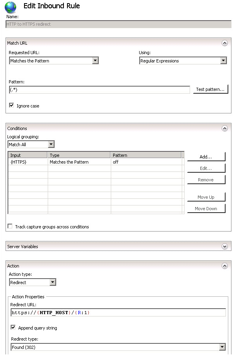
Task: Toggle the Ignore case checkbox
Action: click(11, 105)
